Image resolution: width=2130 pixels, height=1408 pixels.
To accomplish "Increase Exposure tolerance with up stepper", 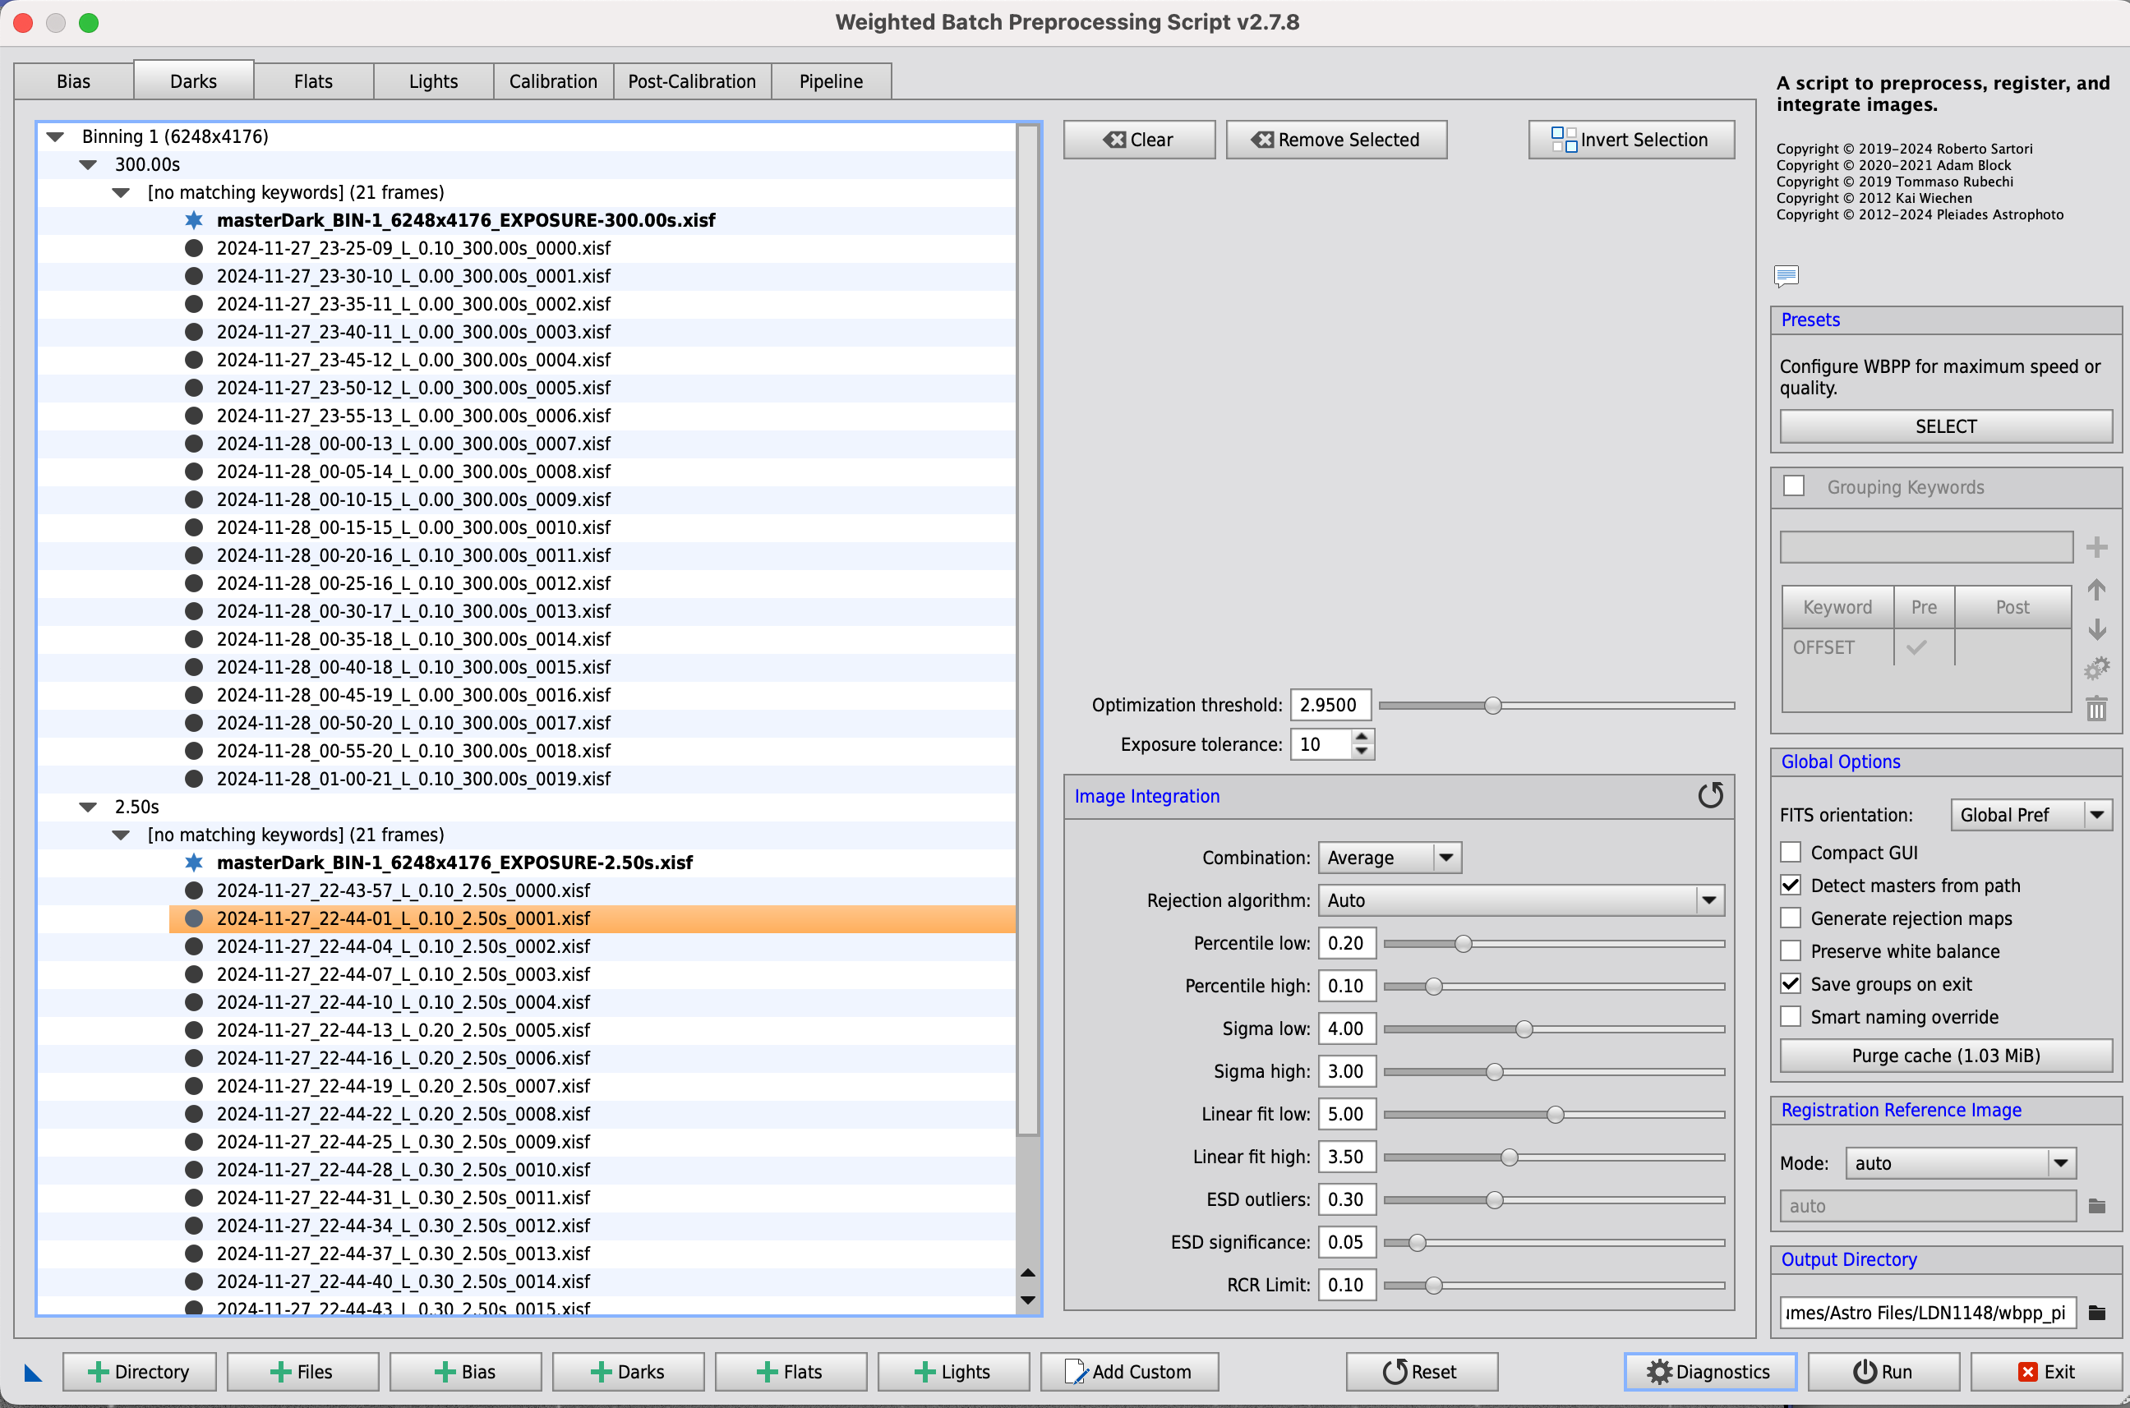I will 1362,736.
